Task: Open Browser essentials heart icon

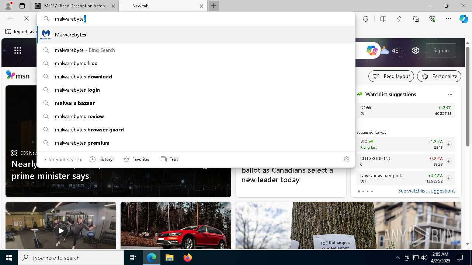Action: pos(432,19)
